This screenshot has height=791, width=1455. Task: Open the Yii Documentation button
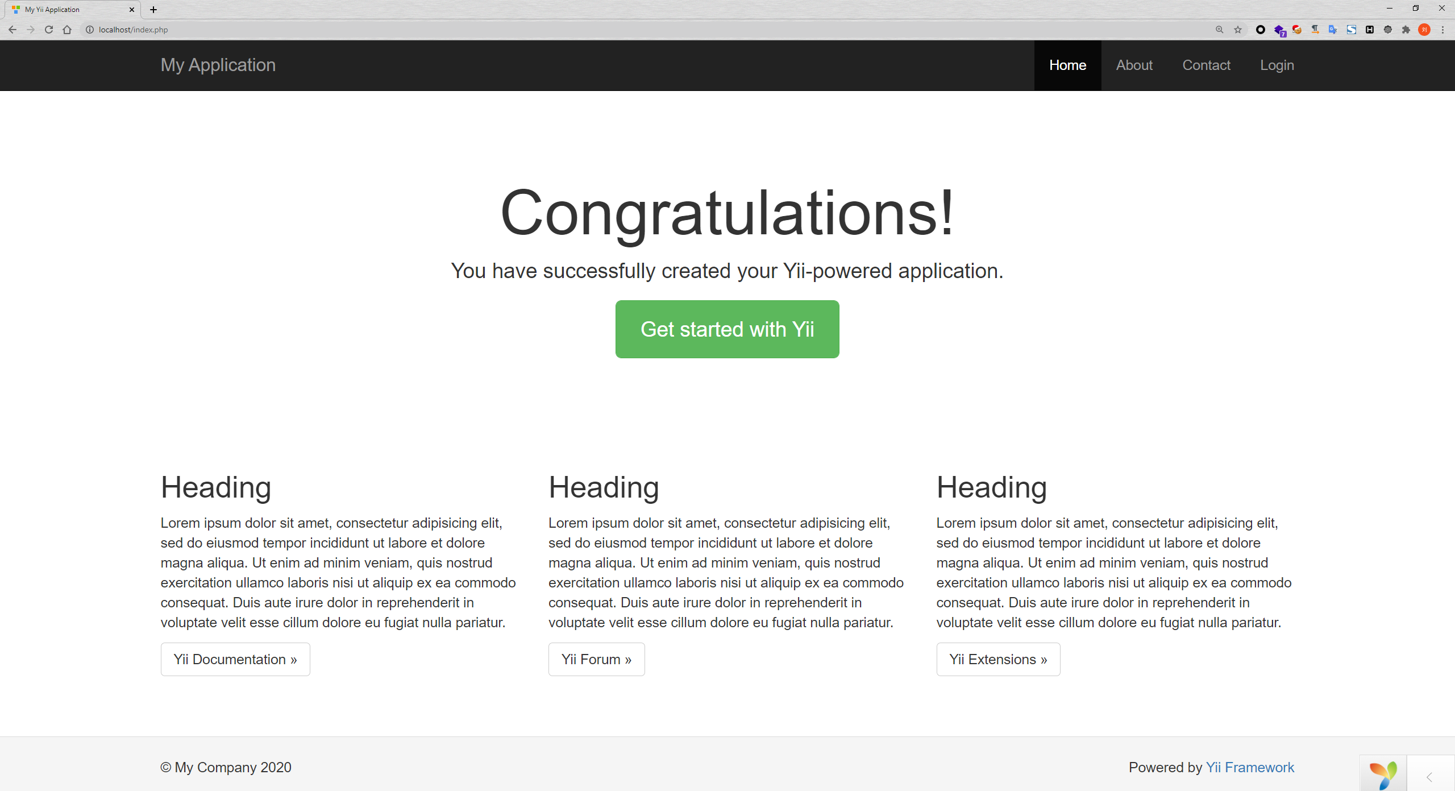235,659
